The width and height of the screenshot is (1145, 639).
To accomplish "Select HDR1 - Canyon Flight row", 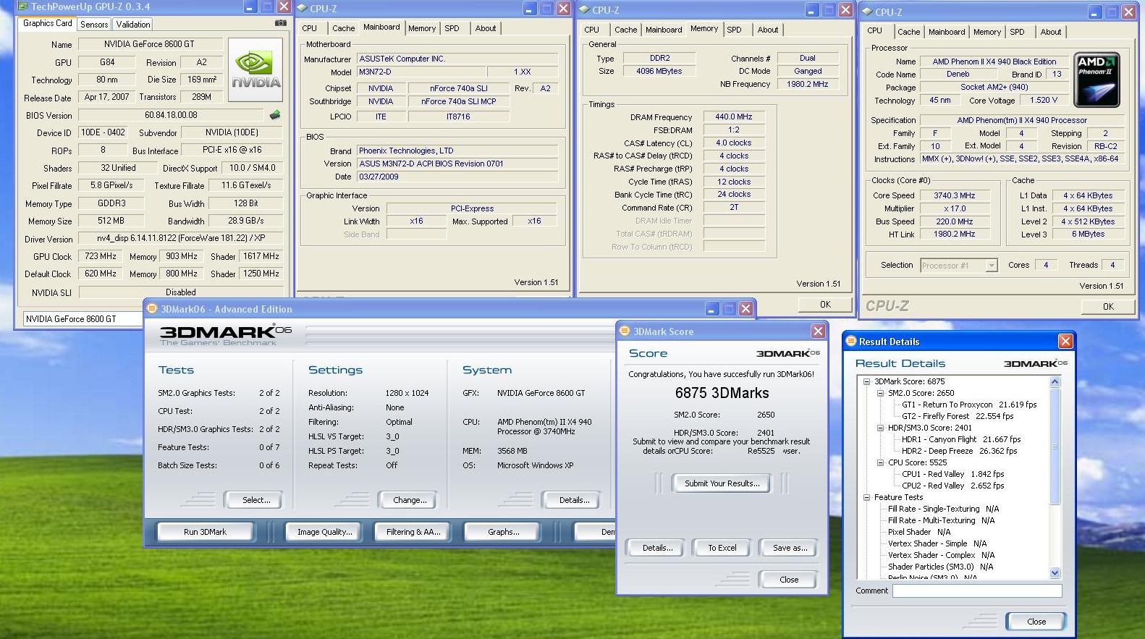I will (961, 439).
